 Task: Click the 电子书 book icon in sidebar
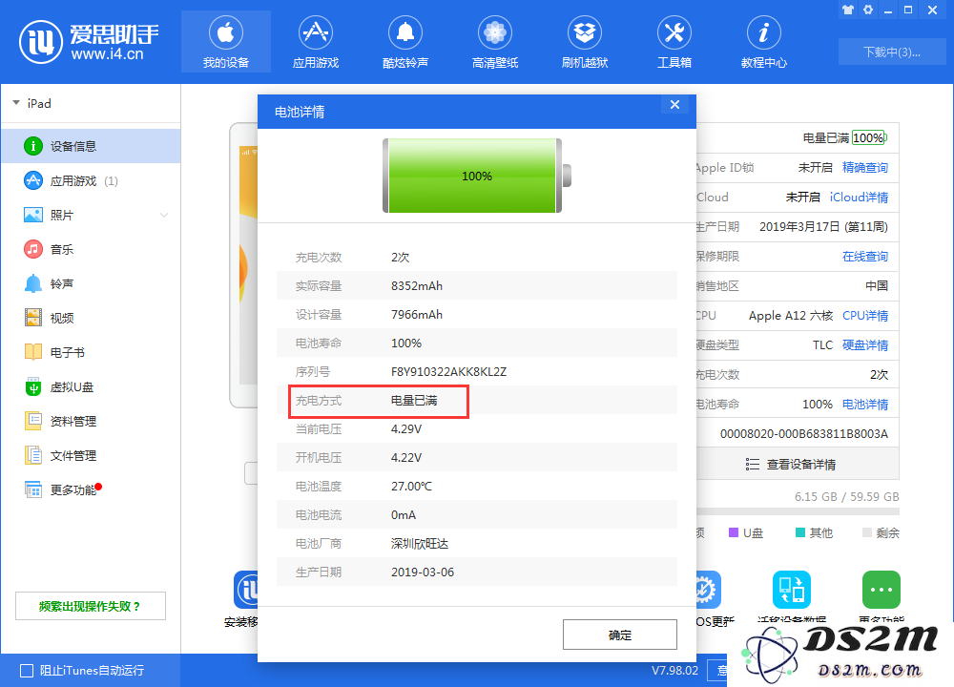click(32, 352)
